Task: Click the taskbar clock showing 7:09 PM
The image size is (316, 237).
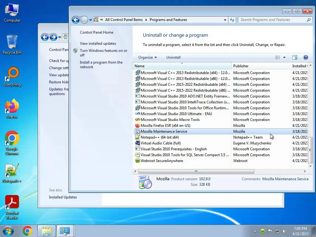Action: [300, 231]
